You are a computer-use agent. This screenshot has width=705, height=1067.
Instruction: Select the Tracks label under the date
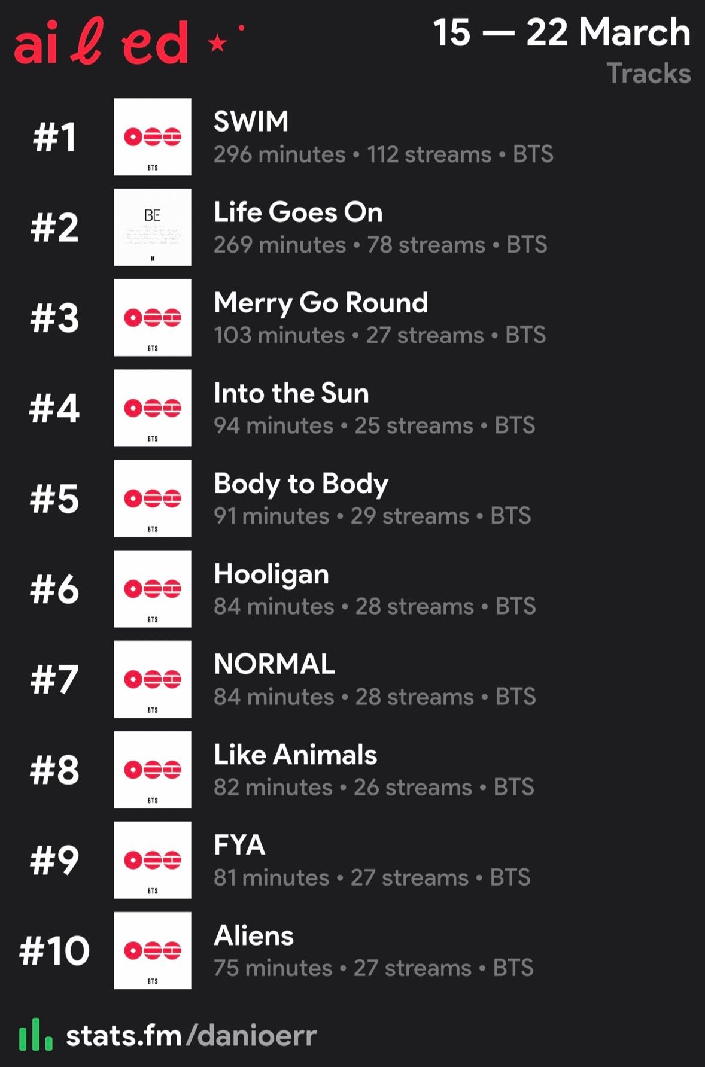point(649,74)
